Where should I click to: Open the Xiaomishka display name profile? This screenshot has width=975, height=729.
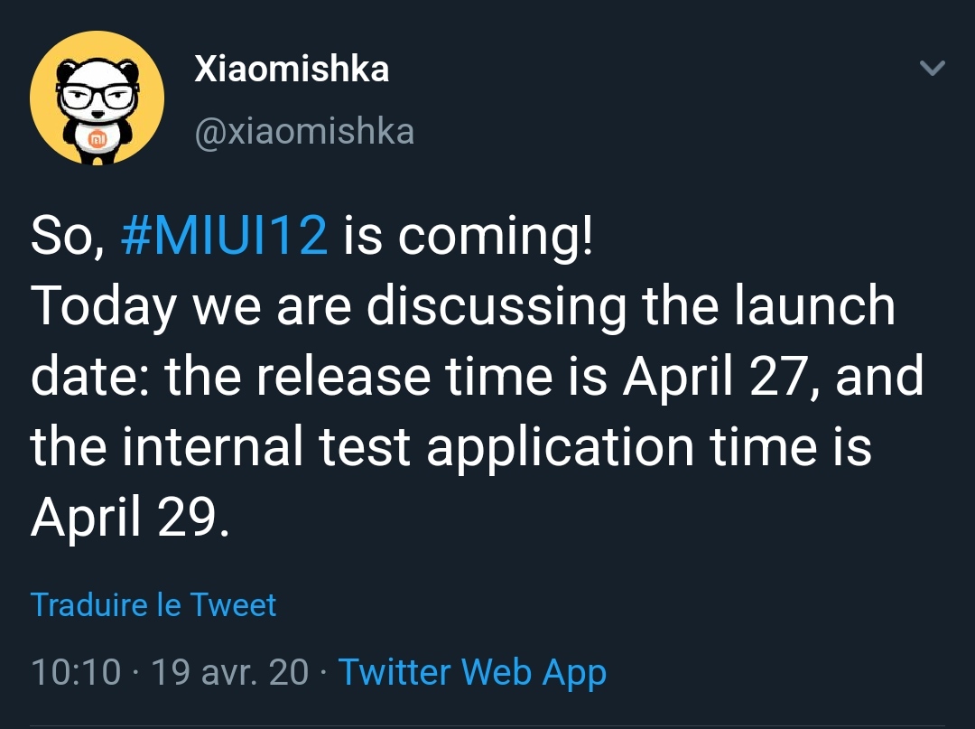[292, 68]
